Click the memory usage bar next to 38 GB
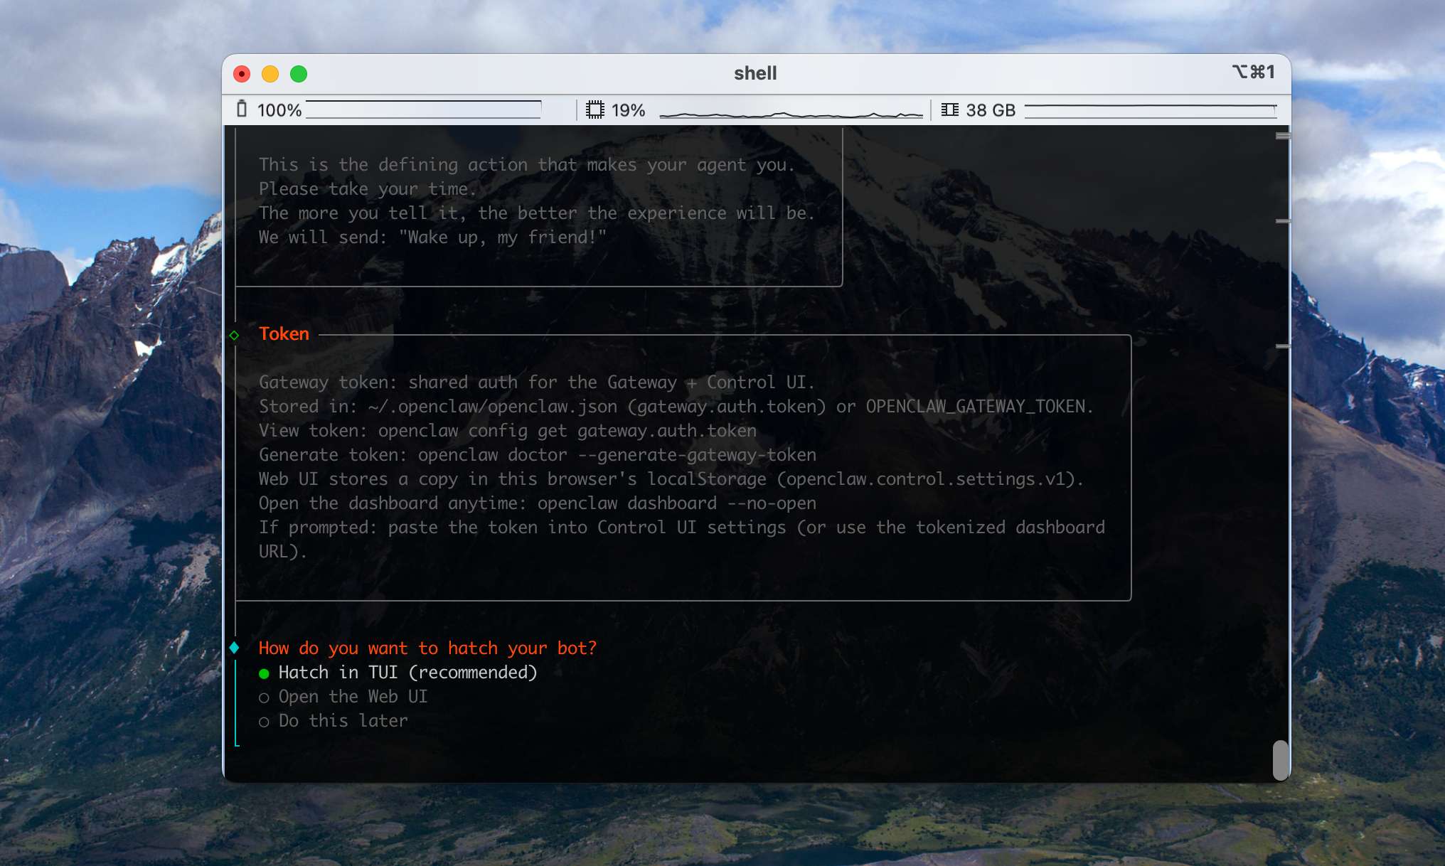 1149,111
